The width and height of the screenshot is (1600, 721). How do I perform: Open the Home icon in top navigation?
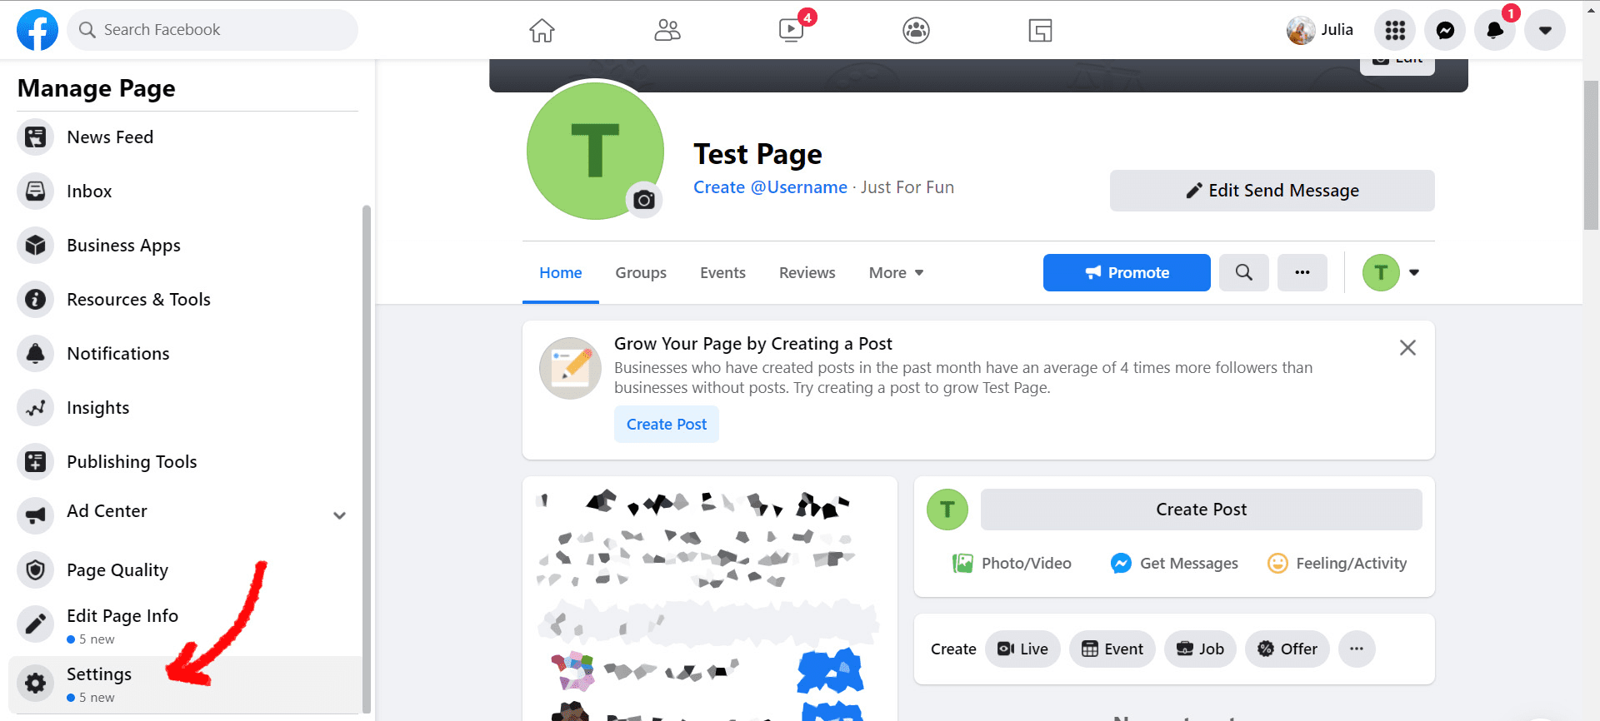click(542, 31)
